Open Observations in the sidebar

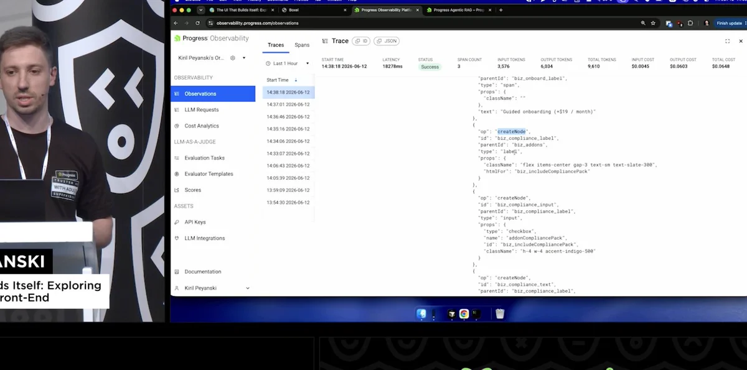pyautogui.click(x=212, y=94)
